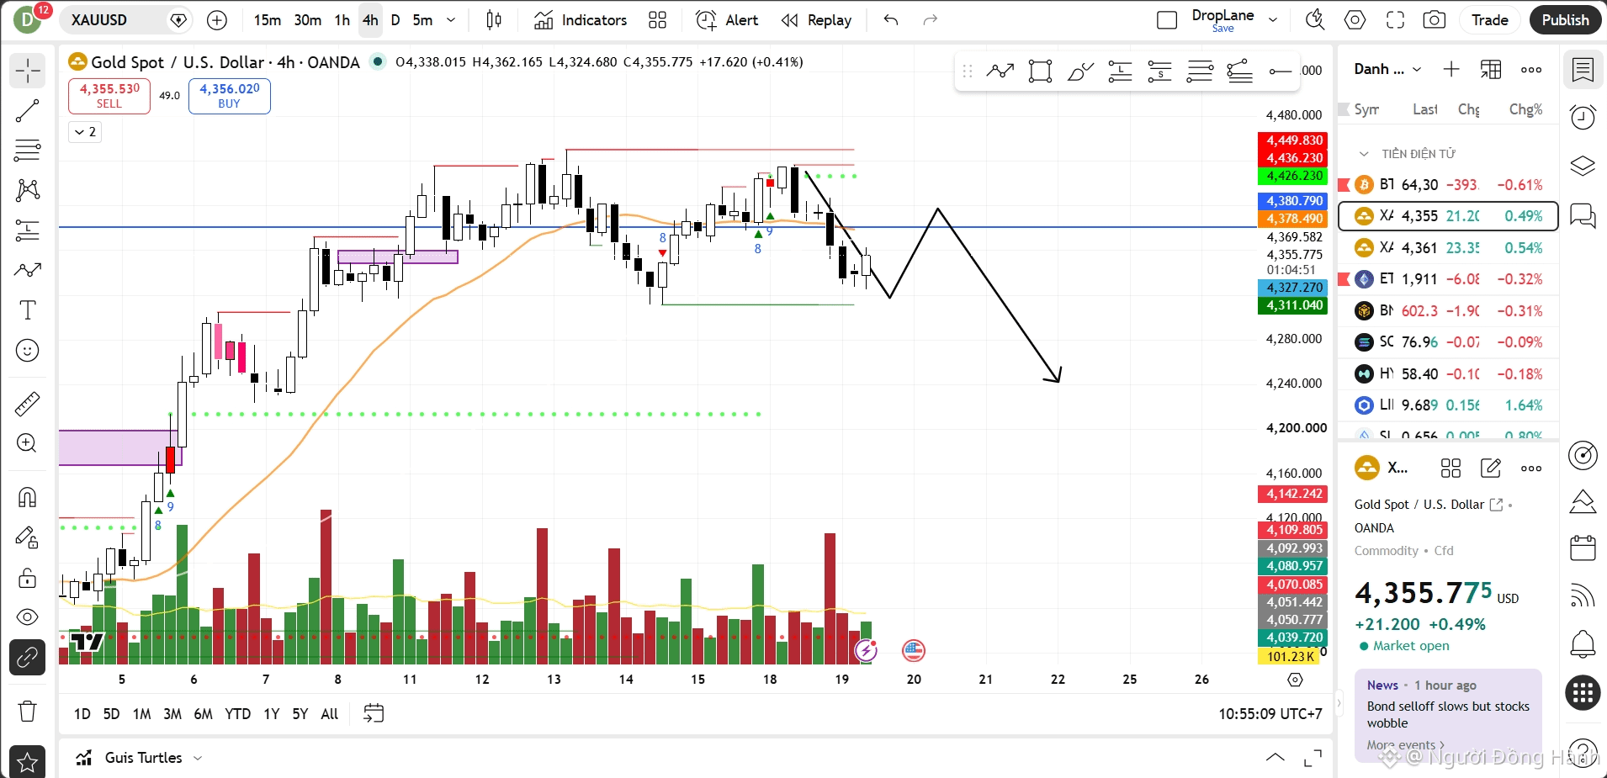The width and height of the screenshot is (1607, 778).
Task: Enter fullscreen mode
Action: tap(1396, 20)
